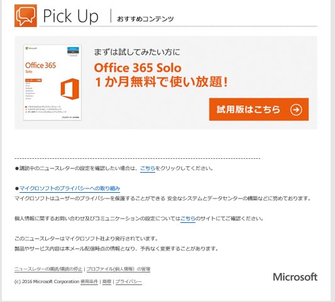335x302 pixels.
Task: Open the 商標 trademark link
Action: [107, 282]
